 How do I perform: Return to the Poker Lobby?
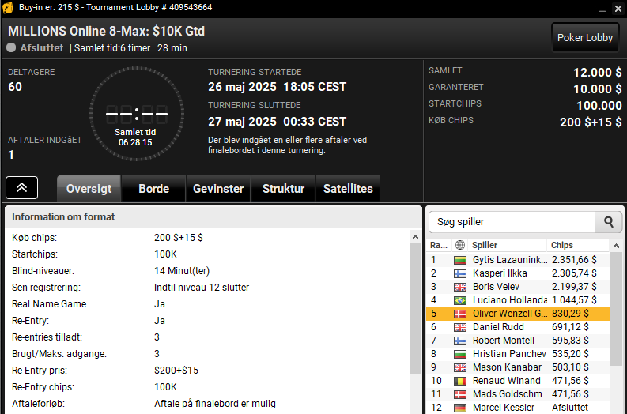coord(585,38)
